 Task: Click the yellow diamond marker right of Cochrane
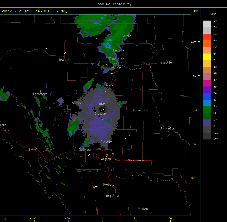click(90, 156)
